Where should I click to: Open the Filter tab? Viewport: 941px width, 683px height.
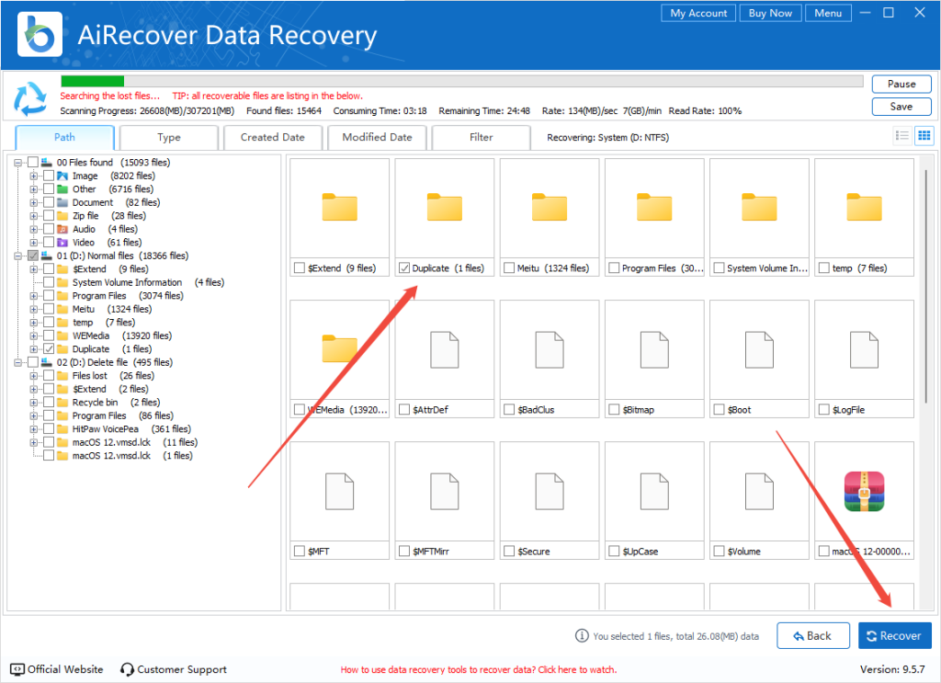(x=481, y=138)
